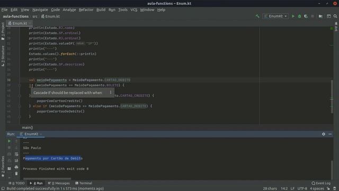Click main() breadcrumb below the editor
Screen dimensions: 339x191
28,127
